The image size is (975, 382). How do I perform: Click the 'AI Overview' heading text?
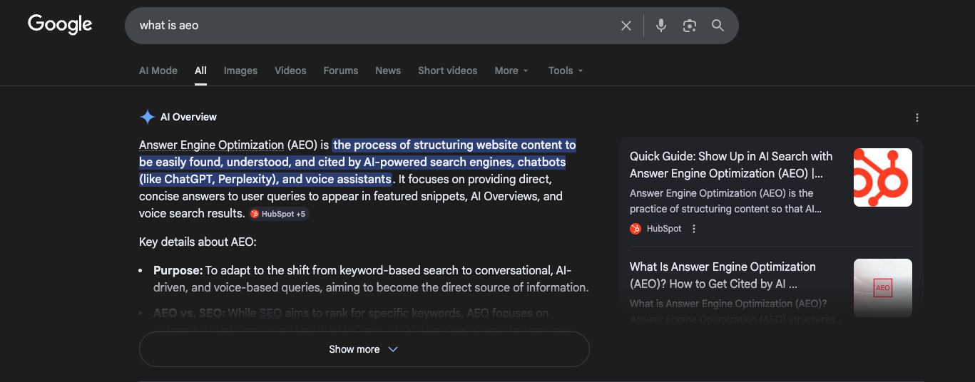[188, 117]
